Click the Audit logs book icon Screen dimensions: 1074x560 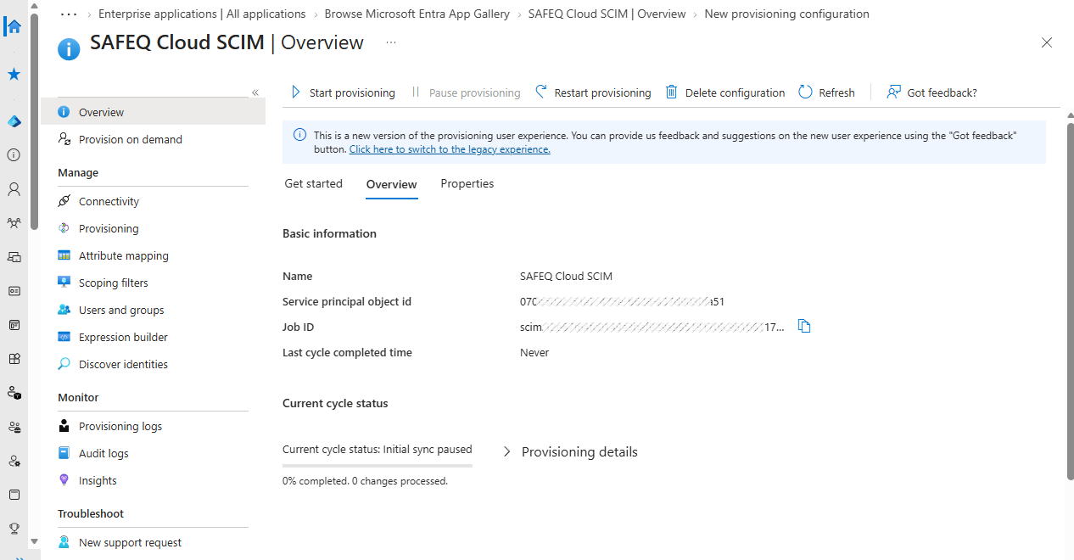64,453
